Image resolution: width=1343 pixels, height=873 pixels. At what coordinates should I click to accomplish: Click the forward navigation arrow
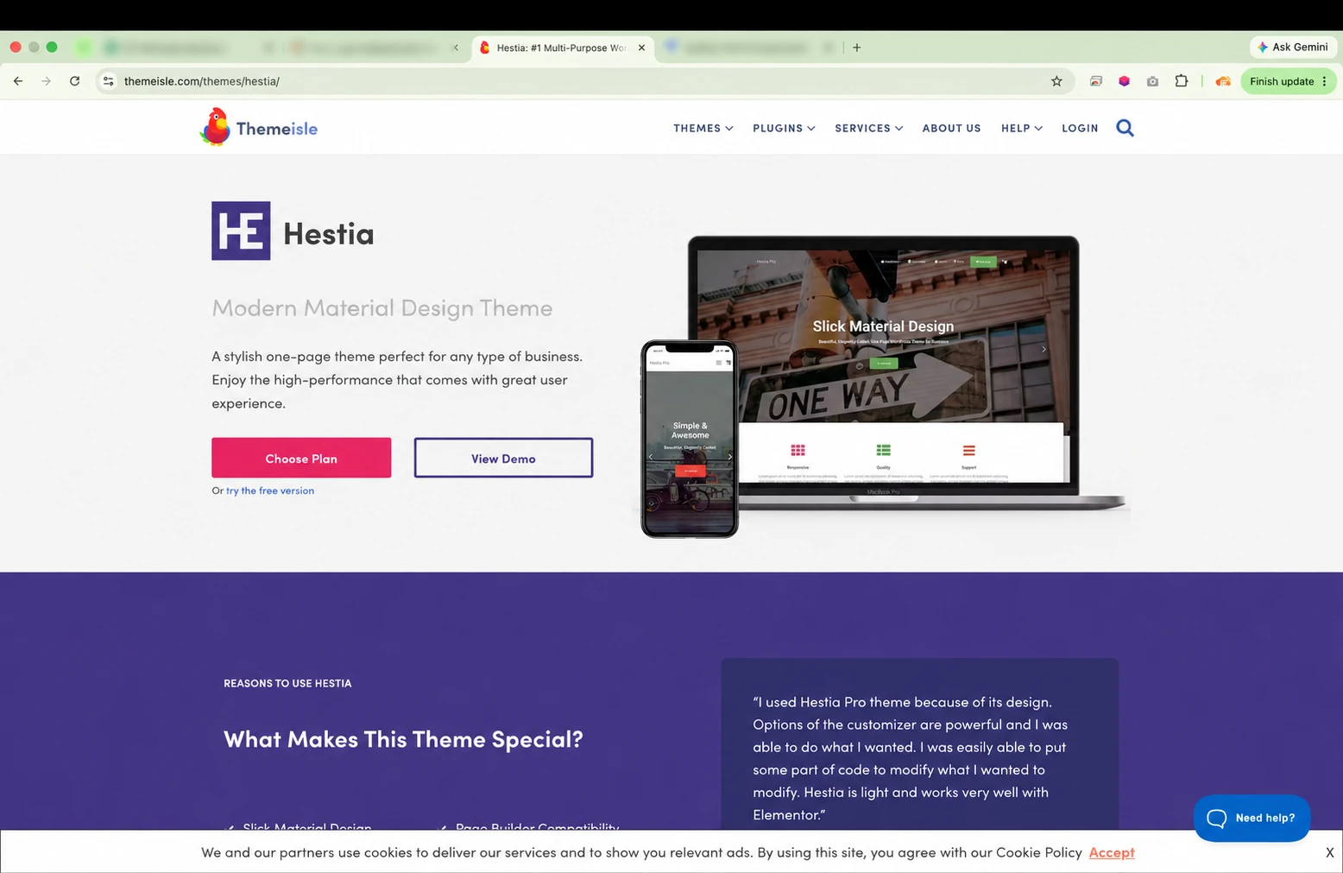pyautogui.click(x=47, y=81)
